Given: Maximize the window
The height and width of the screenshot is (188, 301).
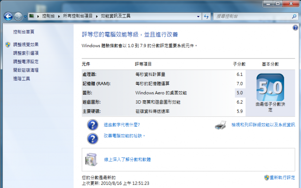Looking at the screenshot, I should [x=277, y=4].
